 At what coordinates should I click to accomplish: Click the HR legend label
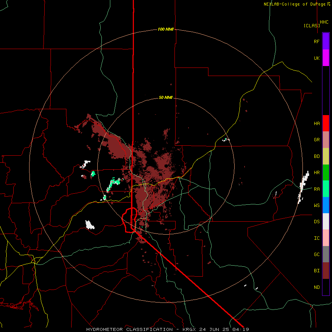coord(317,173)
